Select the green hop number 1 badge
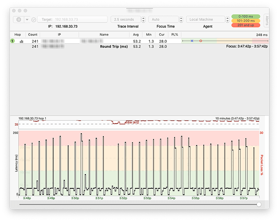 (x=12, y=41)
